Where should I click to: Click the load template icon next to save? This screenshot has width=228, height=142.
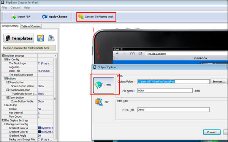click(51, 38)
